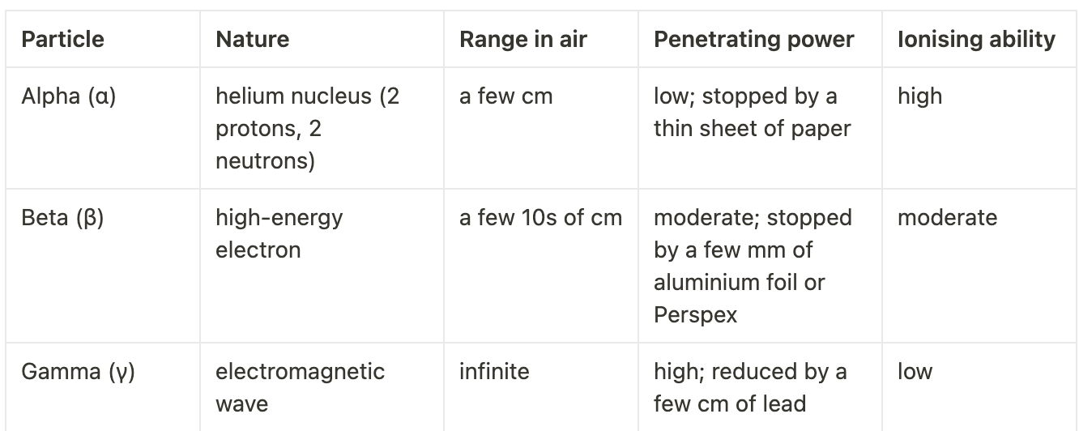Click the 'a few cm' cell
The height and width of the screenshot is (431, 1079).
point(505,96)
